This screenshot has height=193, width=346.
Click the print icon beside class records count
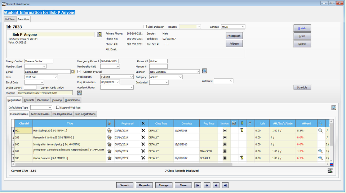tap(330, 171)
